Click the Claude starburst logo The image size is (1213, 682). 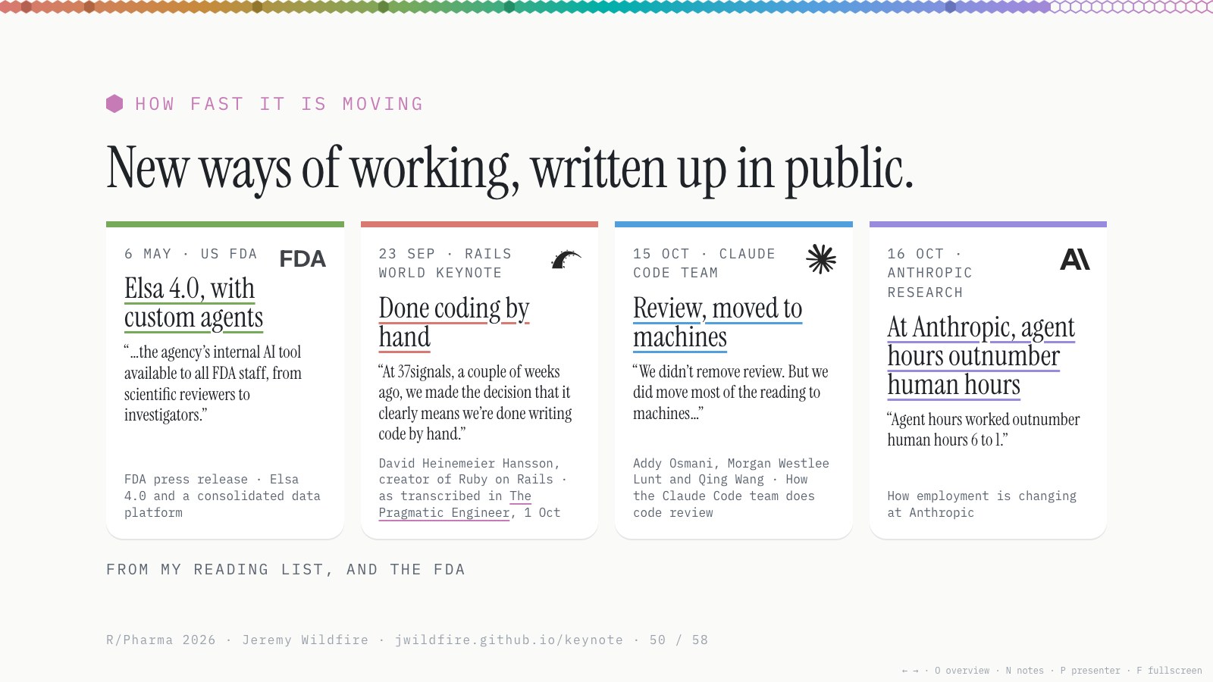click(821, 259)
